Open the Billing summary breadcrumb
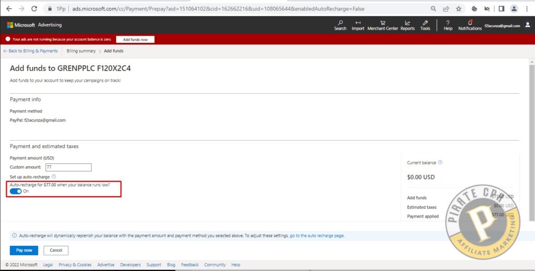The width and height of the screenshot is (535, 271). 81,51
